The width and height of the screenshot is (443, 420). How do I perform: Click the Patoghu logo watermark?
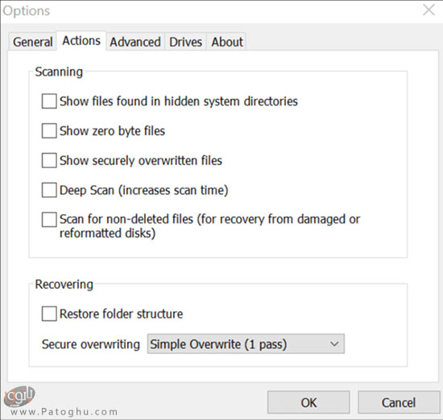19,396
